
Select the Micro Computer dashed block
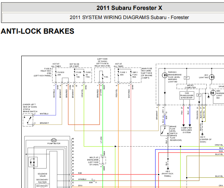(191, 86)
